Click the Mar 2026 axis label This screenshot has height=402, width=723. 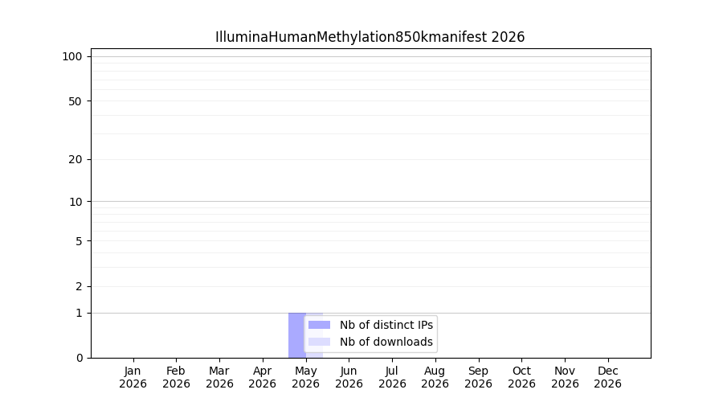(219, 377)
